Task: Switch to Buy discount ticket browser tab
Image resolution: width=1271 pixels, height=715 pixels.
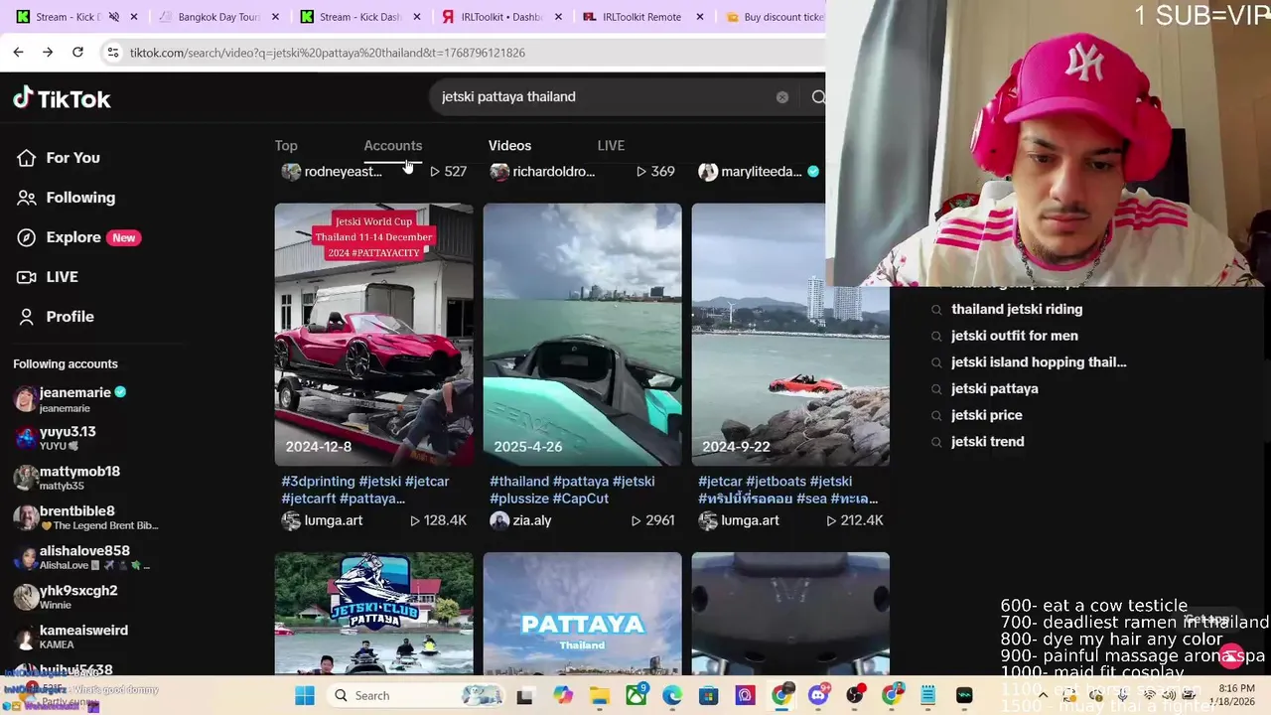Action: (x=775, y=17)
